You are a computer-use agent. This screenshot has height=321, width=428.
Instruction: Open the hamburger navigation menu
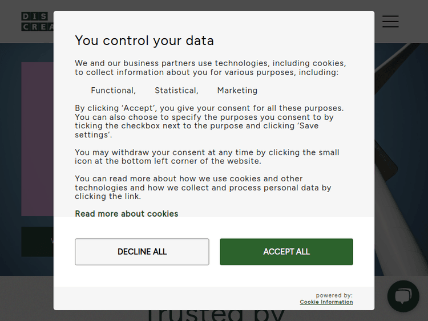pyautogui.click(x=390, y=22)
